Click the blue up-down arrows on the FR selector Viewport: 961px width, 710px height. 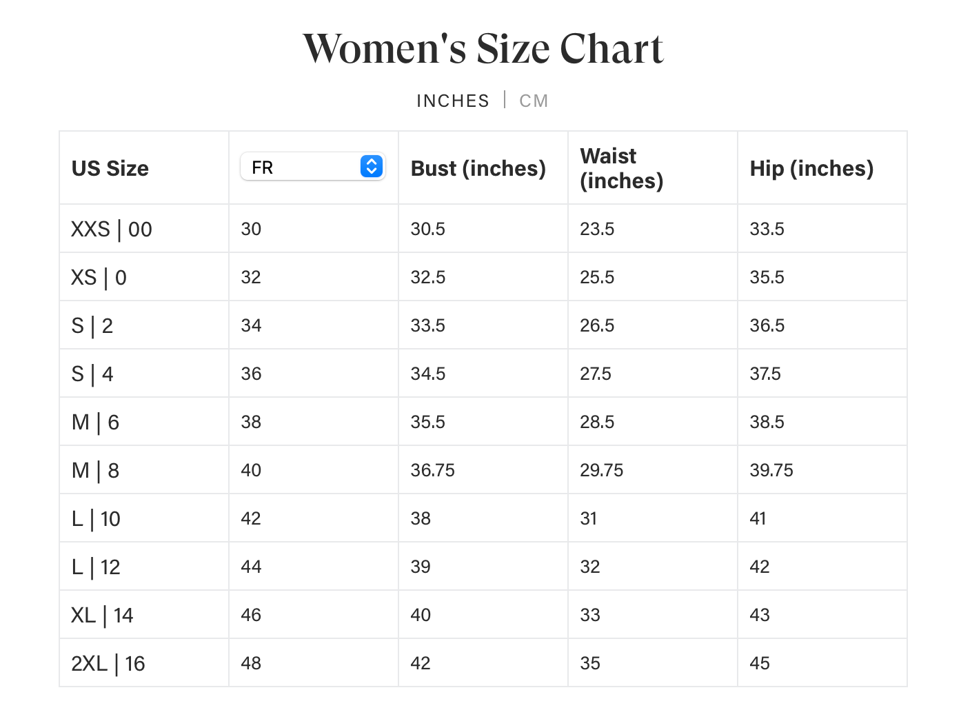point(372,167)
